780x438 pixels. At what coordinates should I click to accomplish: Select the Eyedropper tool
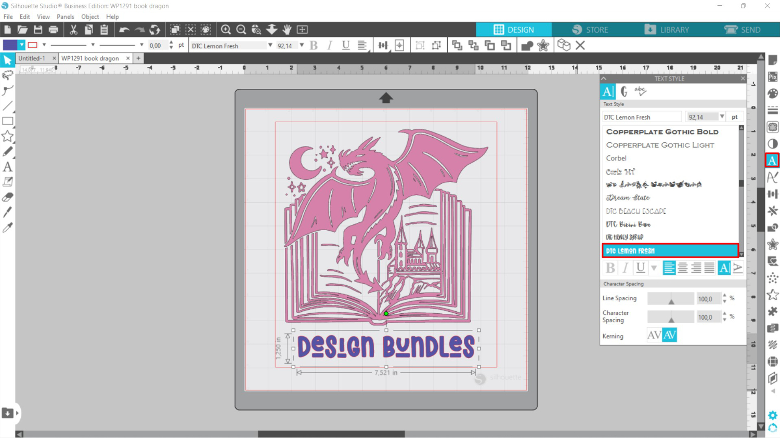tap(7, 228)
